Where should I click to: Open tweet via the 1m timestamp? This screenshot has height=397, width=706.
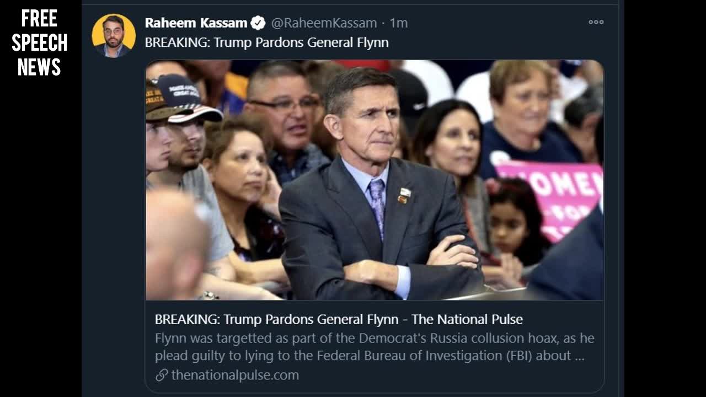(x=399, y=23)
